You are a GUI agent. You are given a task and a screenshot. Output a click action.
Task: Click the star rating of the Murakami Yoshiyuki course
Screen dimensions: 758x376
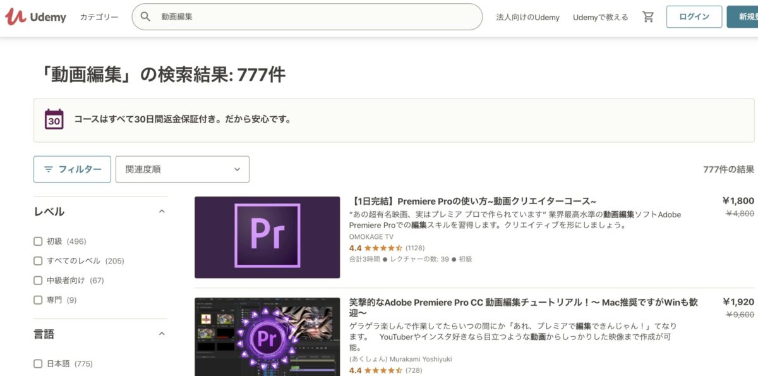coord(383,370)
